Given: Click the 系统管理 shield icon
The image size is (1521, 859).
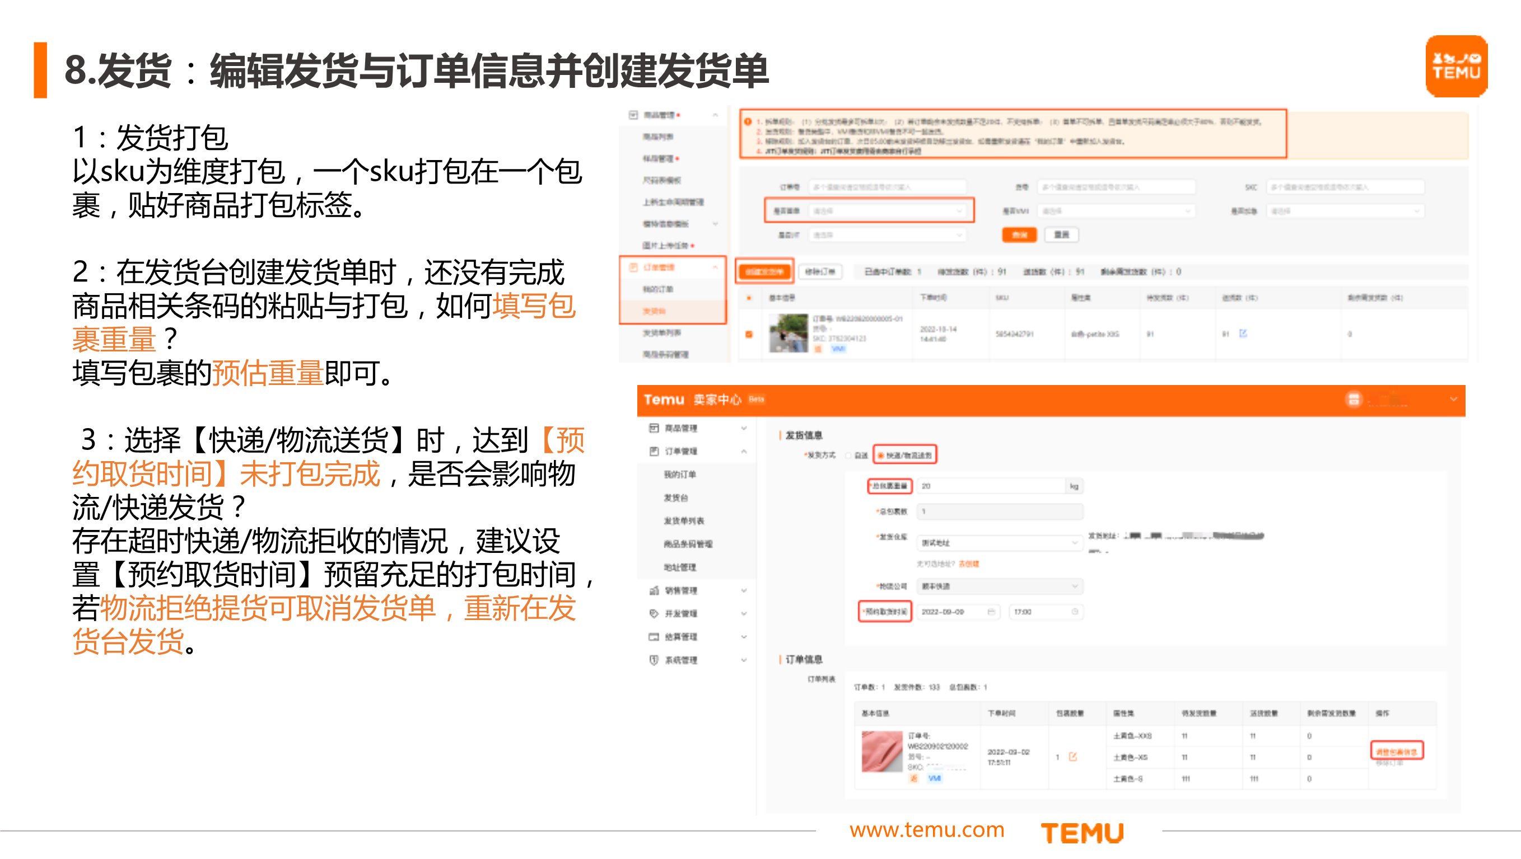Looking at the screenshot, I should [x=654, y=660].
